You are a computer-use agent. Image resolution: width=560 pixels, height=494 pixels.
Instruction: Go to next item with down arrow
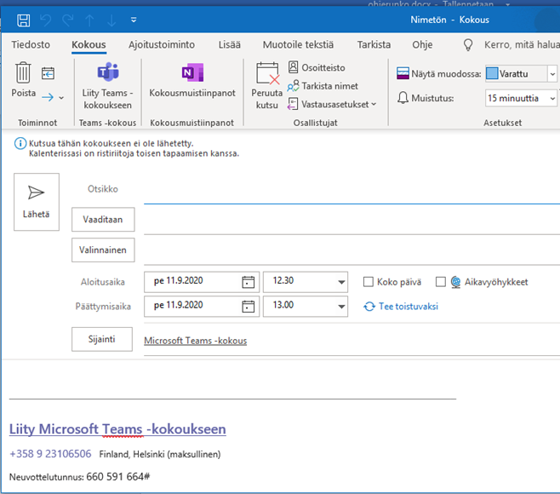click(111, 20)
